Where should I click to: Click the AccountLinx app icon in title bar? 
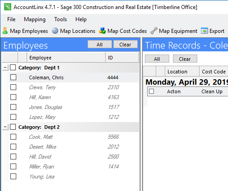pos(8,7)
